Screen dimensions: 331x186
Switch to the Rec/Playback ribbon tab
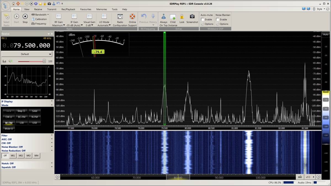pyautogui.click(x=68, y=9)
